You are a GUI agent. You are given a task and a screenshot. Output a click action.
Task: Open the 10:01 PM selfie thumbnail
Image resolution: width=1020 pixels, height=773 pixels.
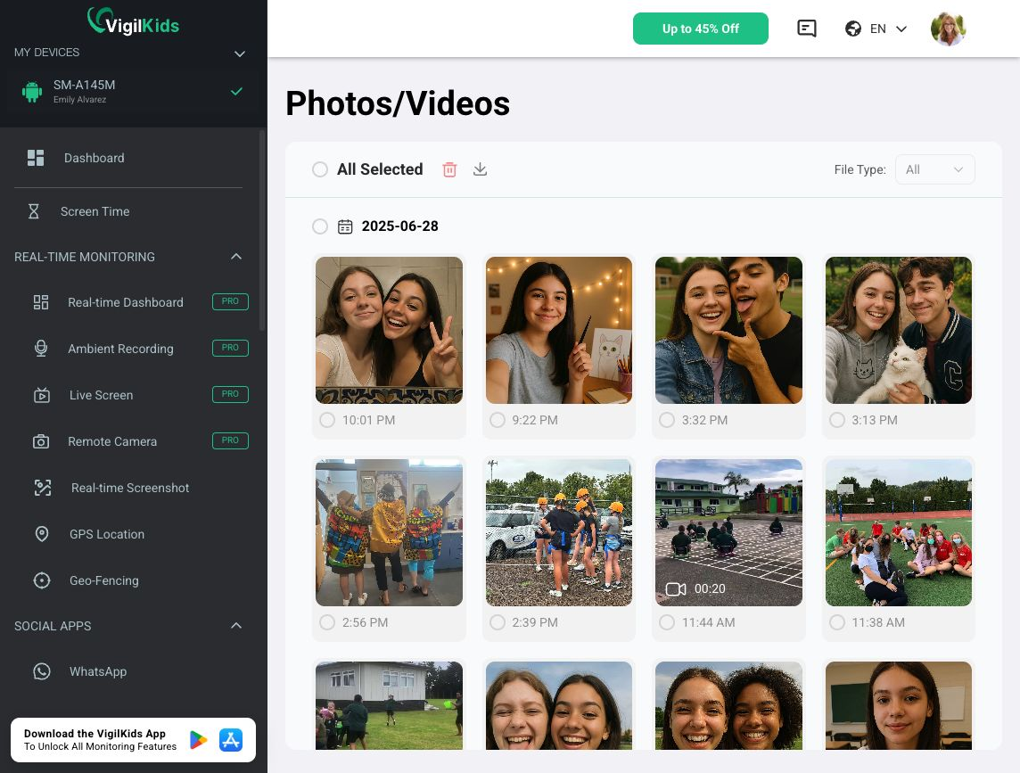[x=389, y=330]
